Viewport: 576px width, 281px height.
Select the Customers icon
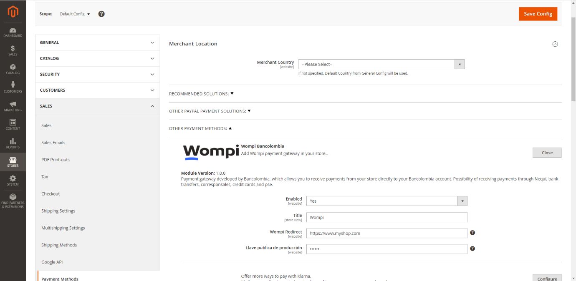(x=13, y=88)
